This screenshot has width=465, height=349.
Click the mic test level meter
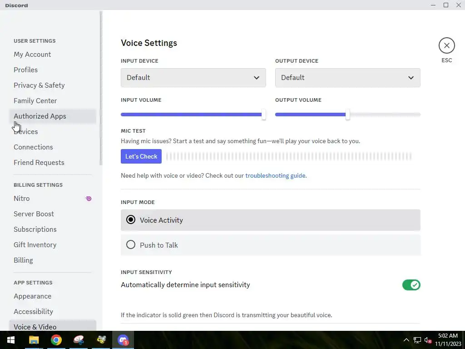click(289, 156)
